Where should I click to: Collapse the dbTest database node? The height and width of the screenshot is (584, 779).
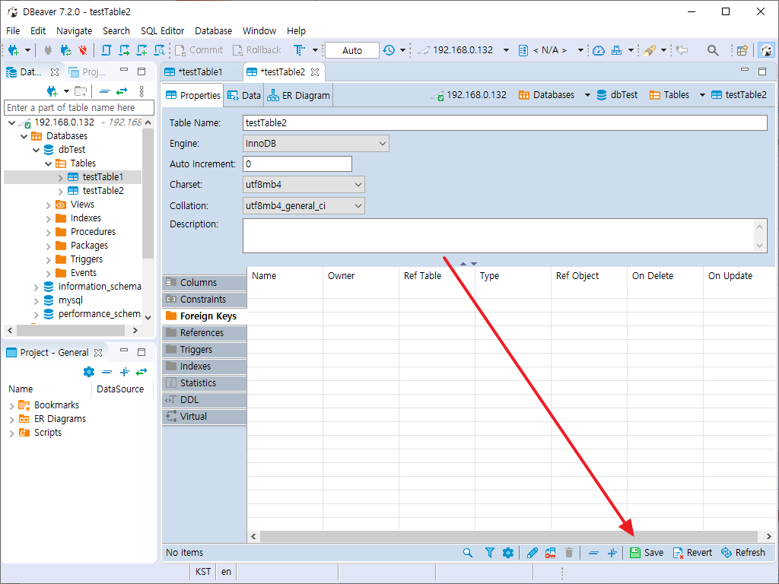[x=37, y=150]
